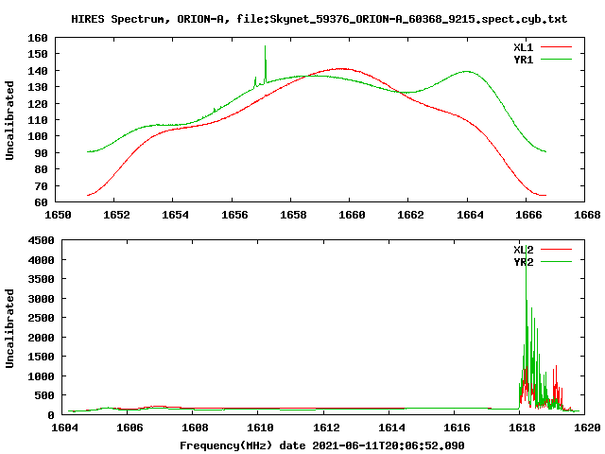
Task: Click the 1668 x-axis tick label
Action: click(587, 215)
